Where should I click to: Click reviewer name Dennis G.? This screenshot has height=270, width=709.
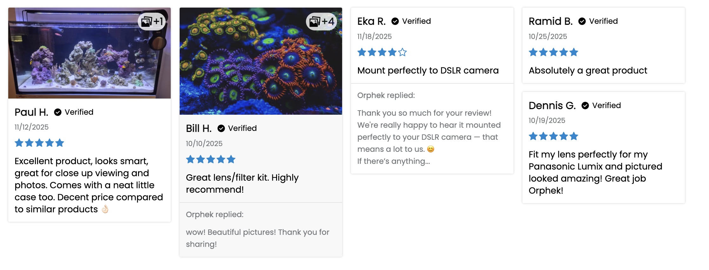tap(552, 106)
